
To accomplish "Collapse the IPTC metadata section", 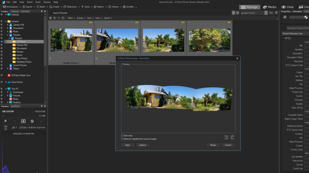I will coord(283,38).
